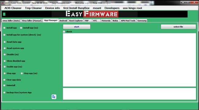Choose Clear app data option
Image resolution: width=199 pixels, height=110 pixels.
point(4,80)
